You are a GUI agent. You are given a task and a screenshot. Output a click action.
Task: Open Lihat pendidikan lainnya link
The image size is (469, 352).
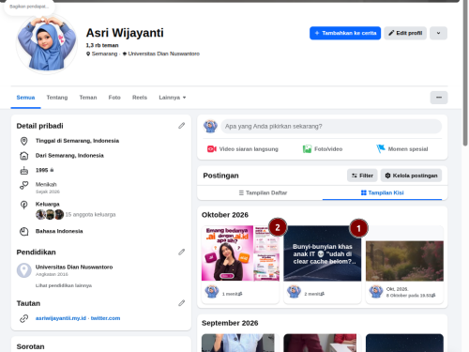[64, 285]
